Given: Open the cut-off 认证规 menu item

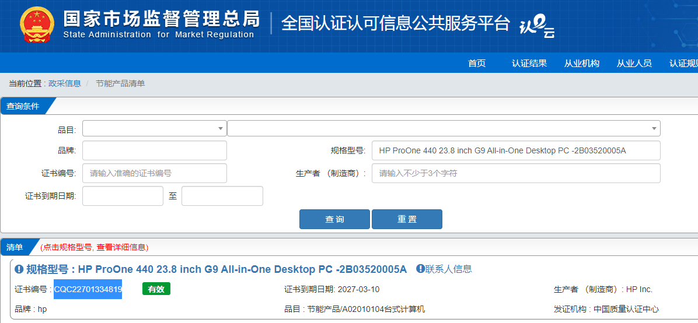Looking at the screenshot, I should click(x=683, y=63).
